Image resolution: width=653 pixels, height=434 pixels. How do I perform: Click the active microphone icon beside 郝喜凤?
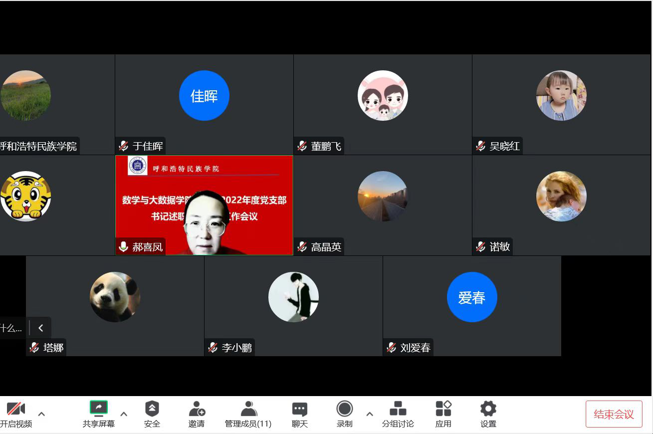click(x=124, y=246)
